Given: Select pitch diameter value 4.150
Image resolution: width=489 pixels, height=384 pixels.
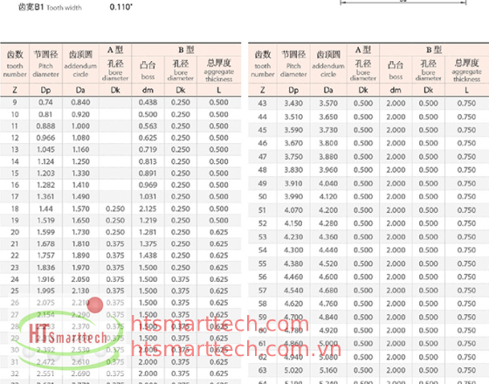Looking at the screenshot, I should [x=293, y=223].
